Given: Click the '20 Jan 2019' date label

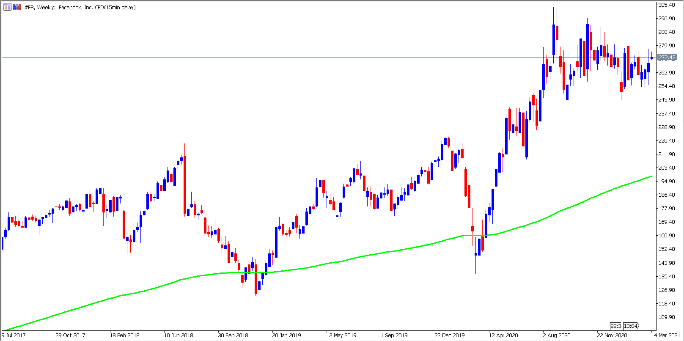Looking at the screenshot, I should (286, 335).
